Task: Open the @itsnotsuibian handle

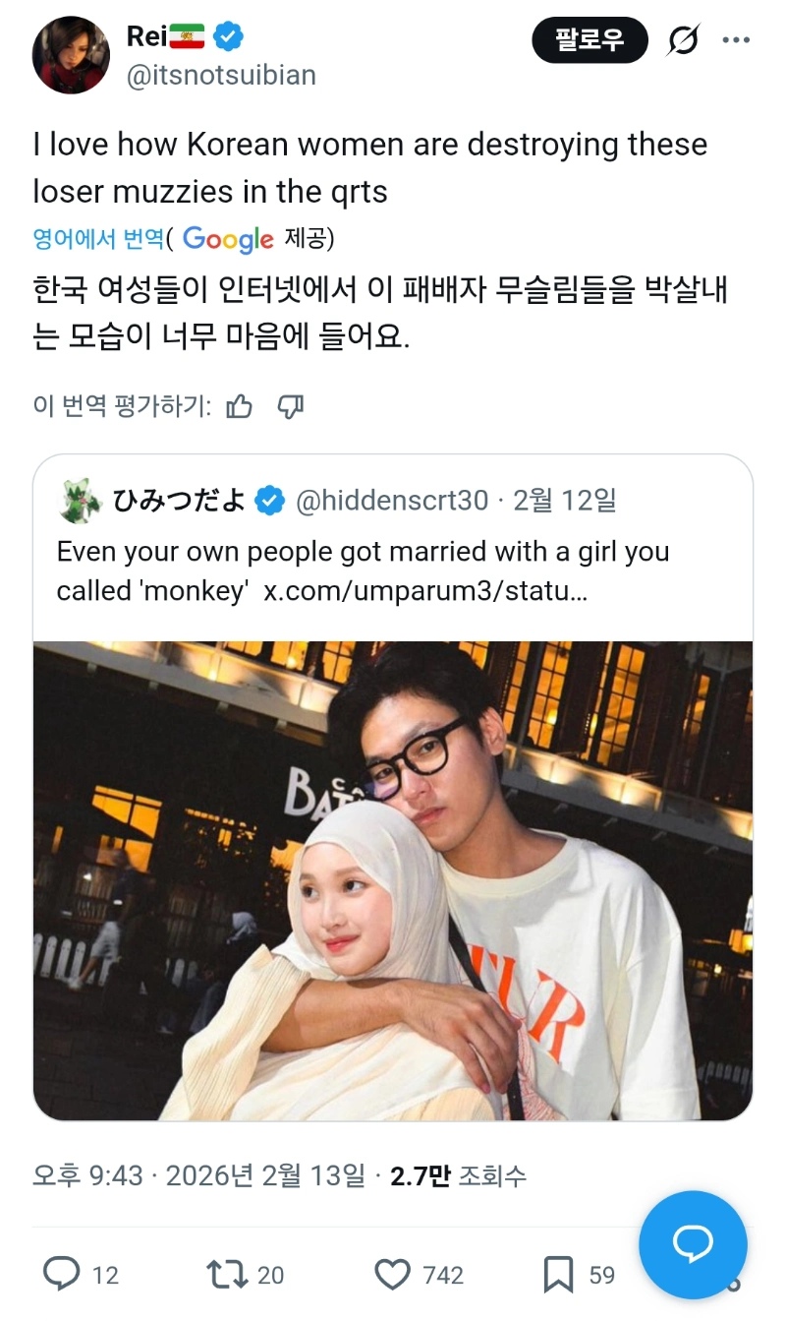Action: (221, 75)
